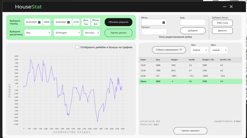Click the Профит column header
Screen dimensions: 247x138
(x=174, y=60)
